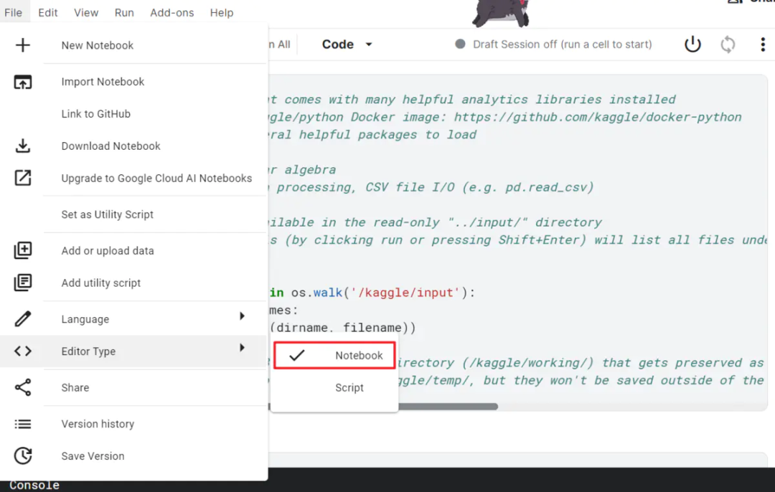Click the pencil icon next to Language

pos(23,318)
